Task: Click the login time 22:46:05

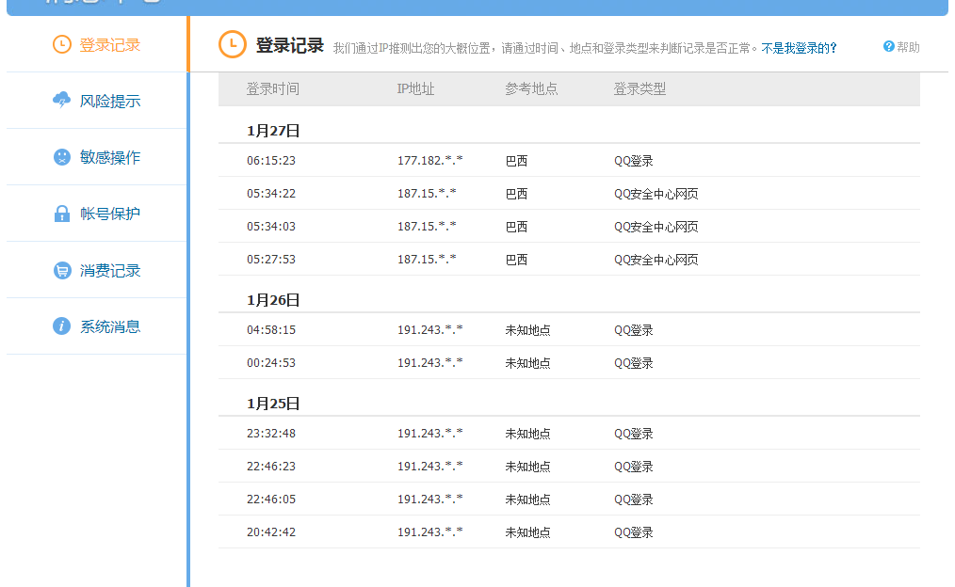Action: [x=271, y=499]
